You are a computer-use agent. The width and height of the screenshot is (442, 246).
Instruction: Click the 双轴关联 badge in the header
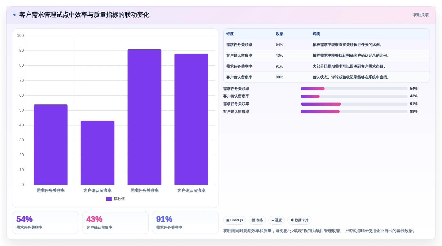[421, 15]
